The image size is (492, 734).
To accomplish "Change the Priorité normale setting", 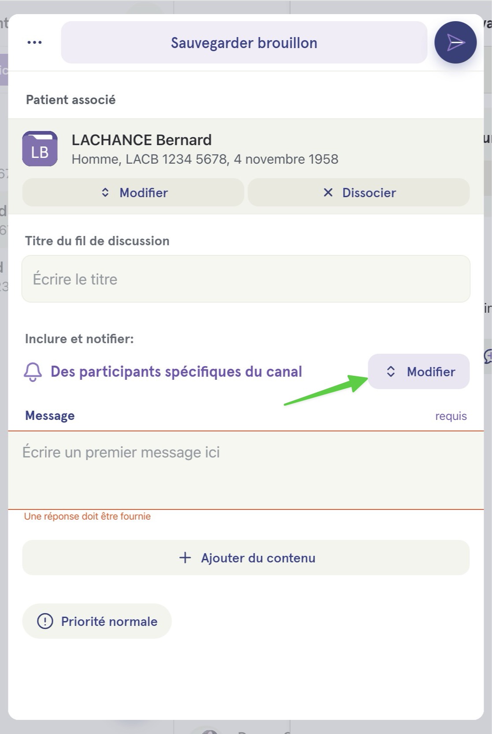I will (x=97, y=621).
